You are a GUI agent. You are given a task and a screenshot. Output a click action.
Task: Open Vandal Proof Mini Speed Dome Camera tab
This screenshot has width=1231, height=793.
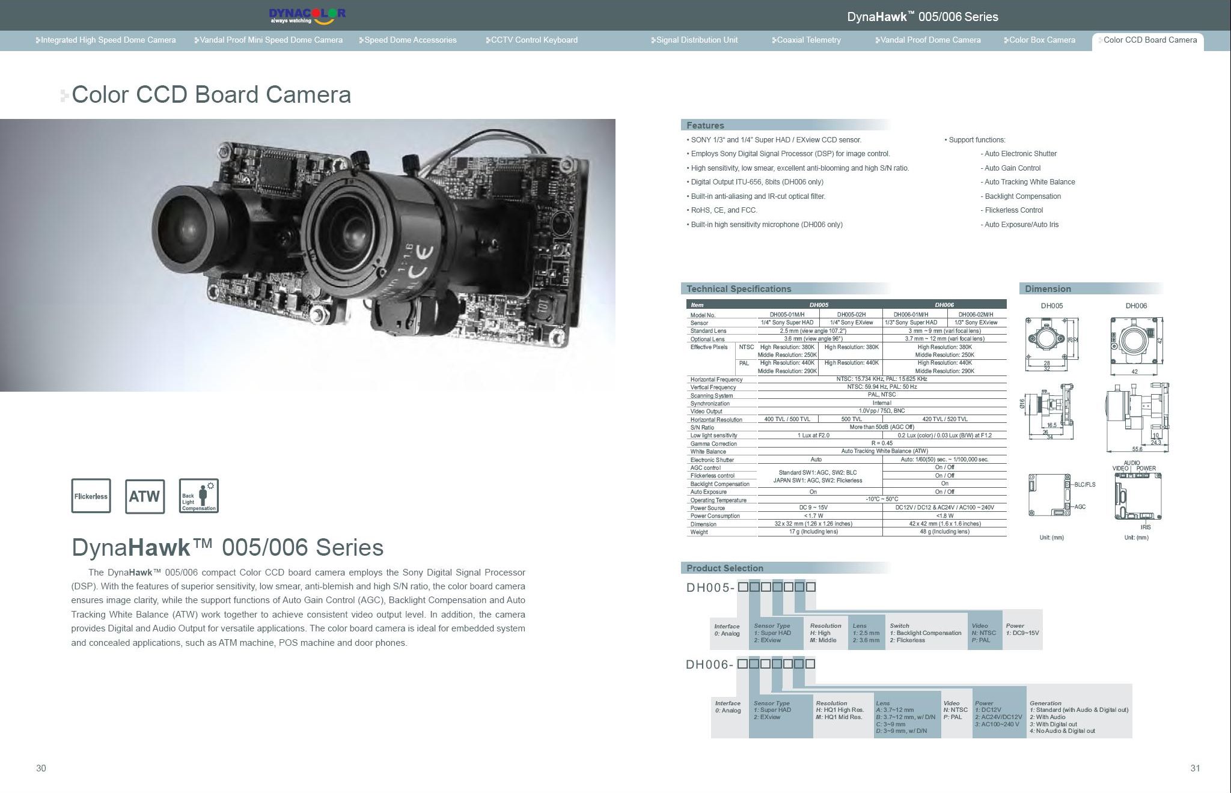pyautogui.click(x=269, y=40)
